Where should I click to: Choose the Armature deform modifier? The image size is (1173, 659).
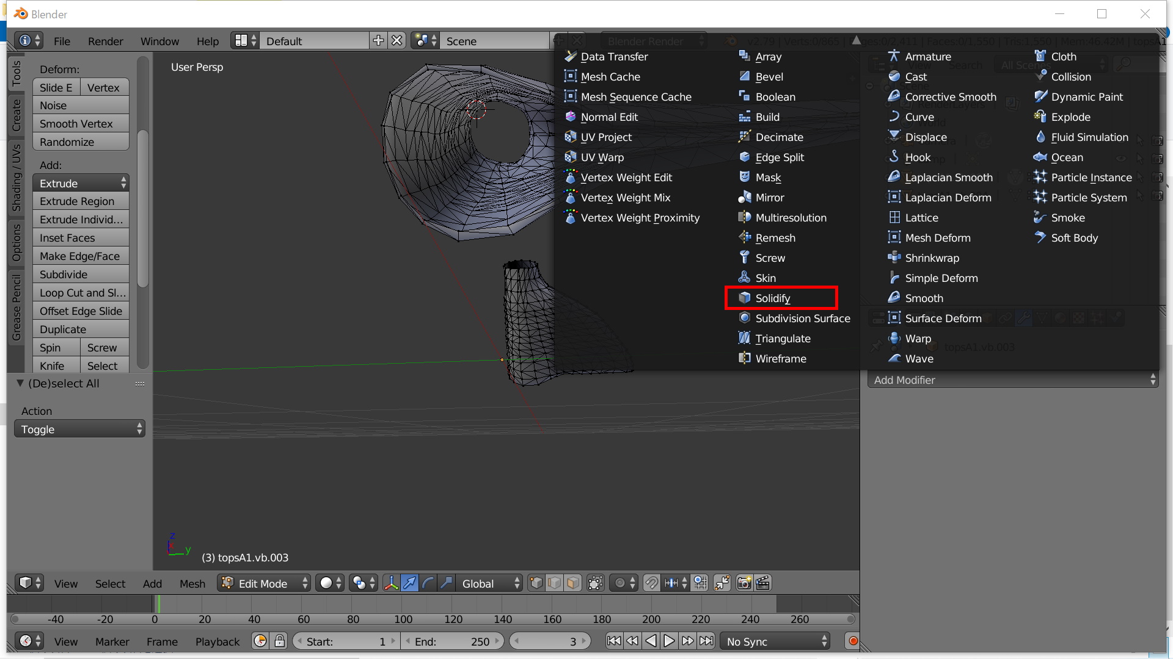pyautogui.click(x=919, y=56)
